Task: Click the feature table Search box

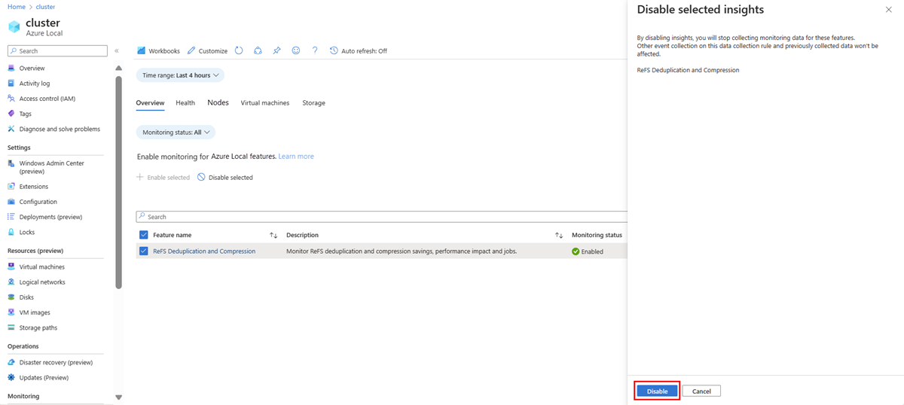Action: (382, 217)
